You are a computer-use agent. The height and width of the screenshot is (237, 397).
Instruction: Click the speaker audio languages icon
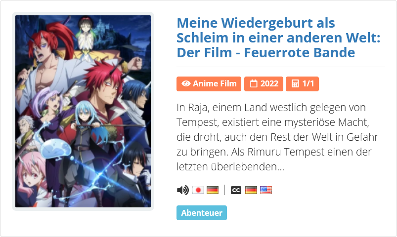[x=183, y=190]
